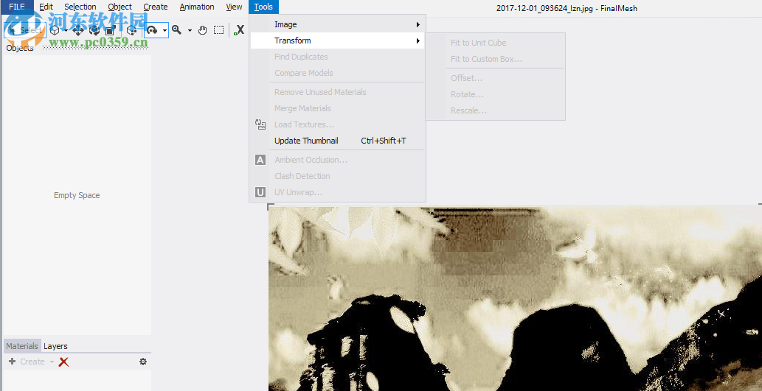The height and width of the screenshot is (391, 762).
Task: Choose Rescale… in Transform submenu
Action: coord(495,110)
